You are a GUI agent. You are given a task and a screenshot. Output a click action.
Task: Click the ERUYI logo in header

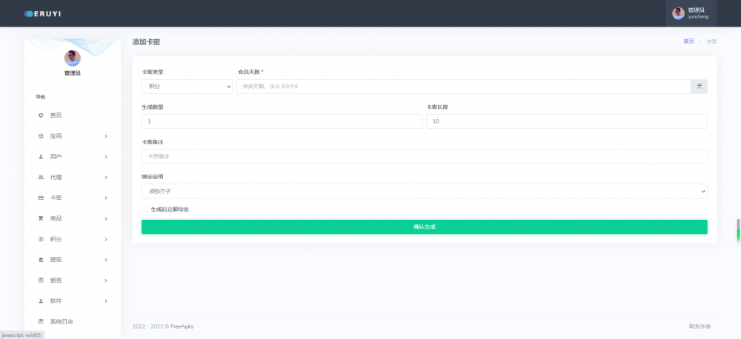(44, 13)
